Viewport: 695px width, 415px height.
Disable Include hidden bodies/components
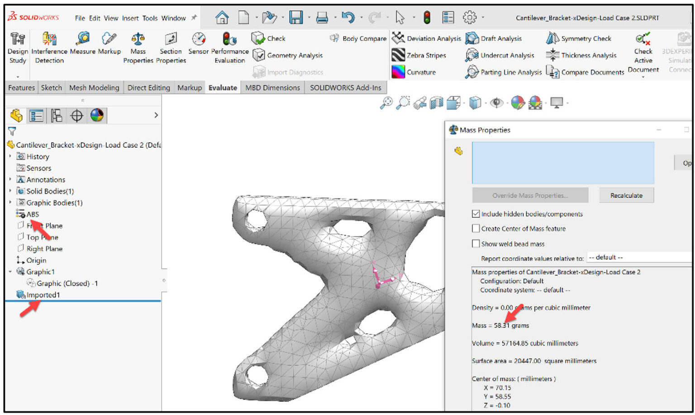point(476,214)
